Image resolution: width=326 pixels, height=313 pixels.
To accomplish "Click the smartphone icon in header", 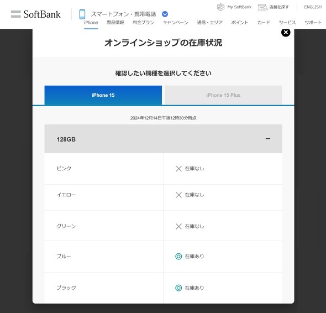I will pyautogui.click(x=82, y=14).
